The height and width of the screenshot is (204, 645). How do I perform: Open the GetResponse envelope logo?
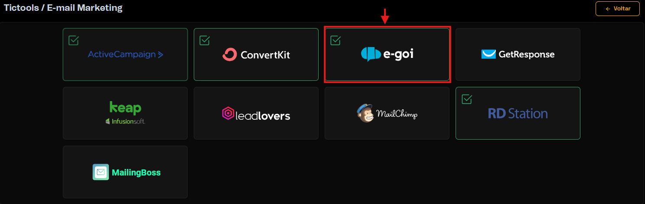489,54
